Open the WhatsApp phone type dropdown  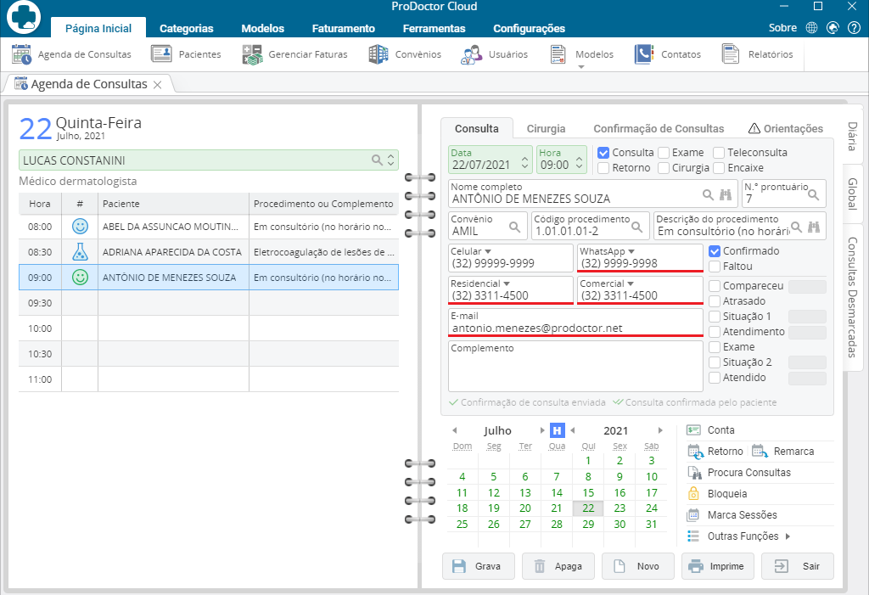click(631, 252)
